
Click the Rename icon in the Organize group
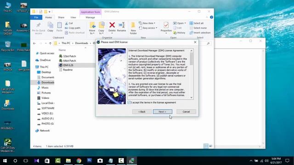(x=121, y=25)
